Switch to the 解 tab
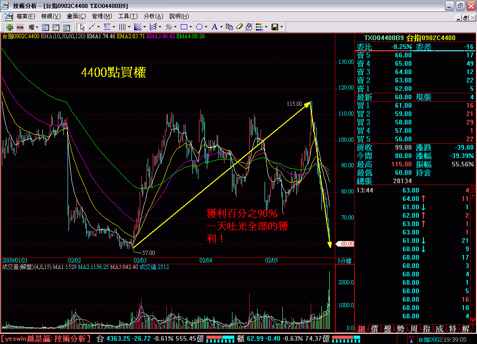The height and width of the screenshot is (344, 477). 466,329
